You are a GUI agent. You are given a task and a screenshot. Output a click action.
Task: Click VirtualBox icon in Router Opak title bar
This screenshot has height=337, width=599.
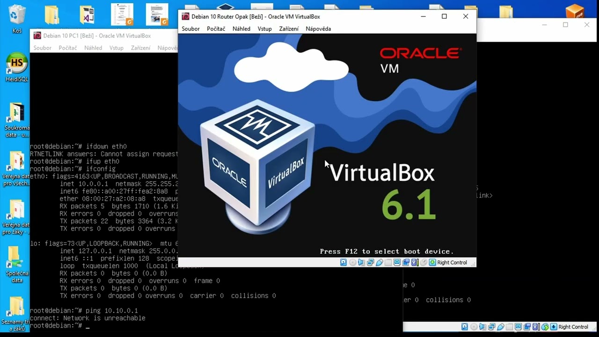pos(185,16)
